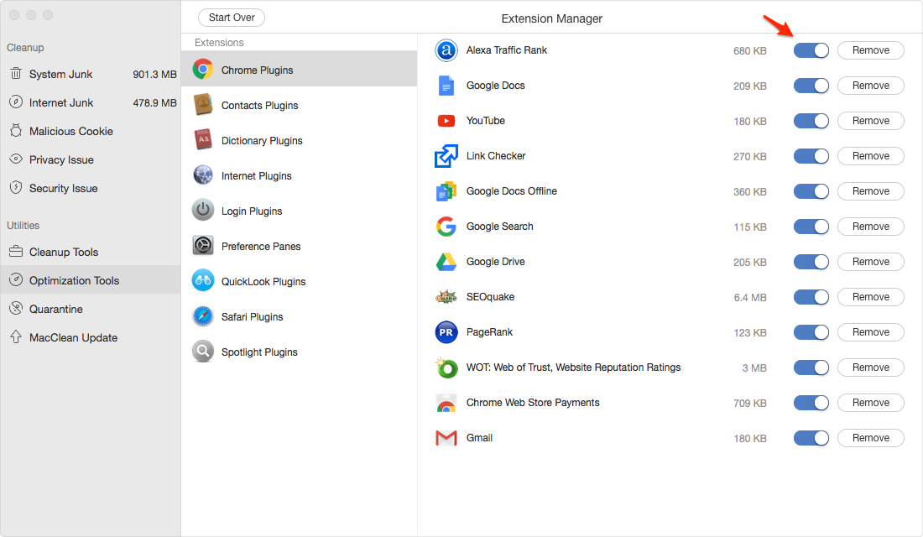Click the Start Over button
Image resolution: width=923 pixels, height=537 pixels.
point(232,17)
